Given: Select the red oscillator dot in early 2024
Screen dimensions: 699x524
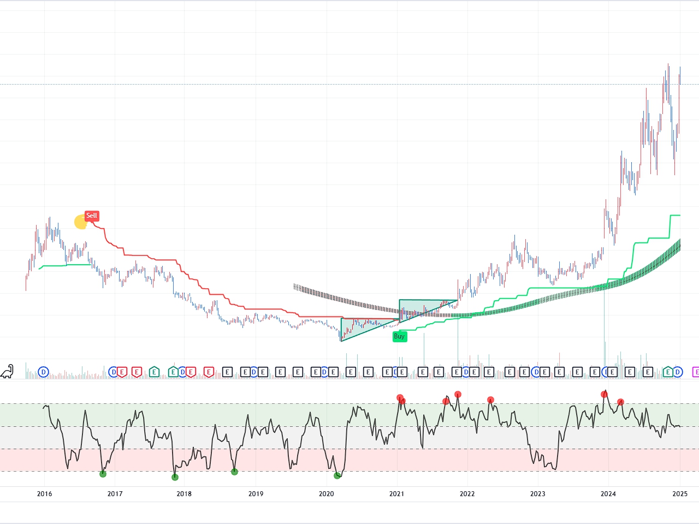Looking at the screenshot, I should click(x=620, y=402).
